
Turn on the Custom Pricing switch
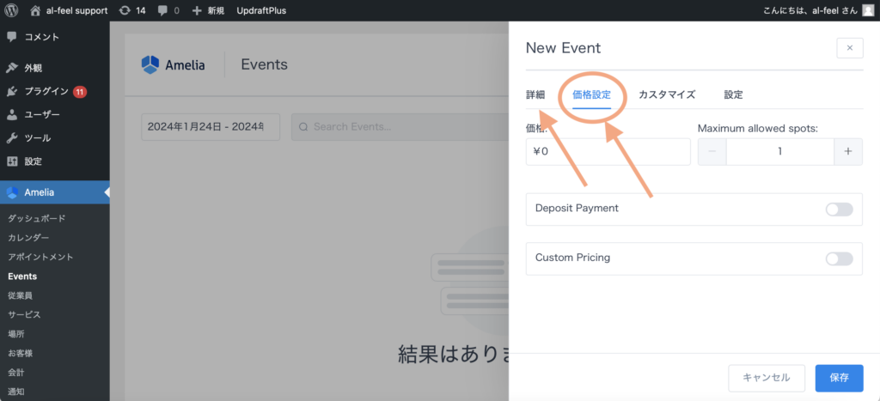click(839, 258)
